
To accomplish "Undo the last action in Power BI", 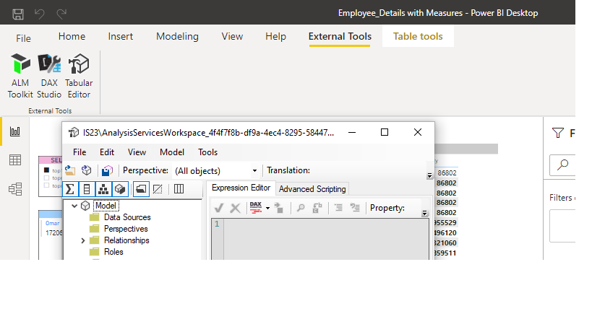I will [x=39, y=14].
